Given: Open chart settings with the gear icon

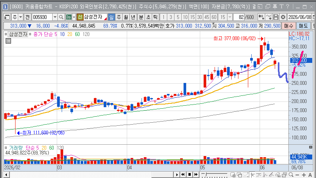Looking at the screenshot, I should [283, 17].
